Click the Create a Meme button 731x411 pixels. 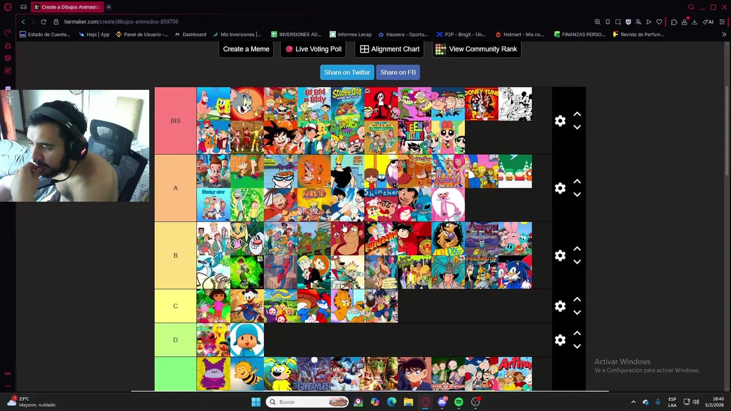pyautogui.click(x=246, y=49)
